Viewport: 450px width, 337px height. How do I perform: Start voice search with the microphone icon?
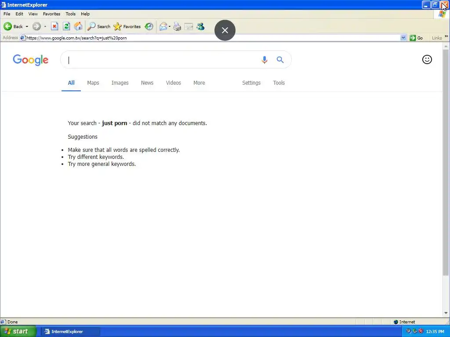pos(265,60)
